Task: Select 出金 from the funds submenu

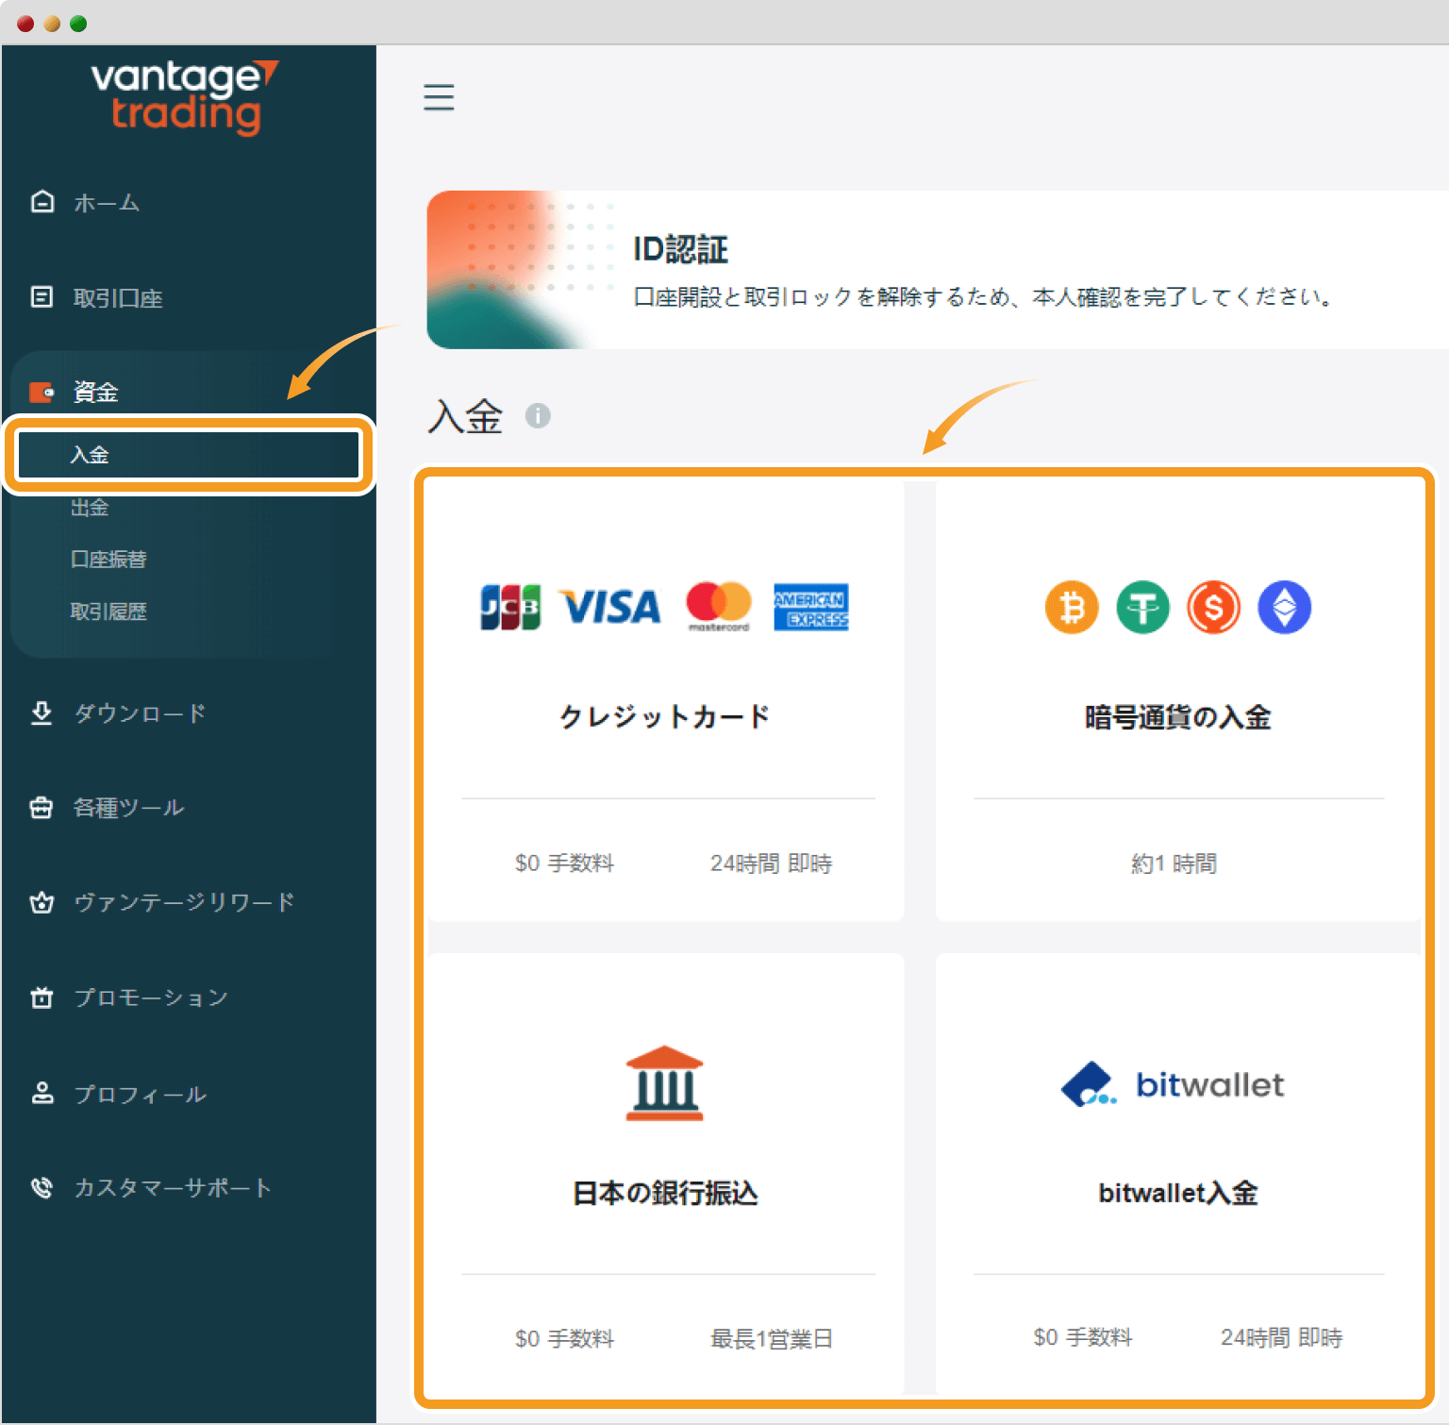Action: coord(90,508)
